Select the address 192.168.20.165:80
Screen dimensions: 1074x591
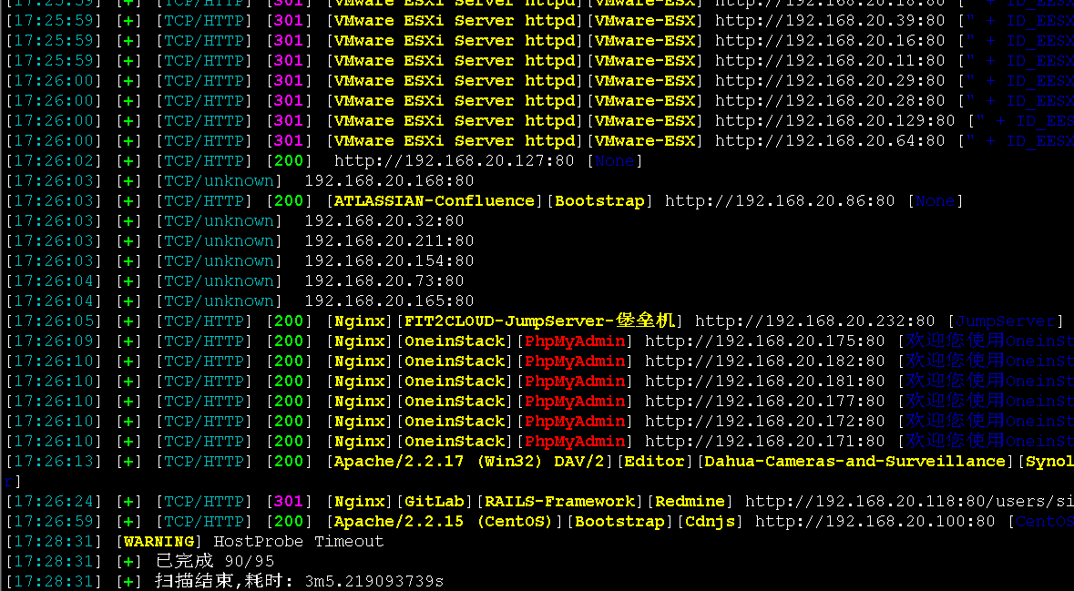point(389,301)
